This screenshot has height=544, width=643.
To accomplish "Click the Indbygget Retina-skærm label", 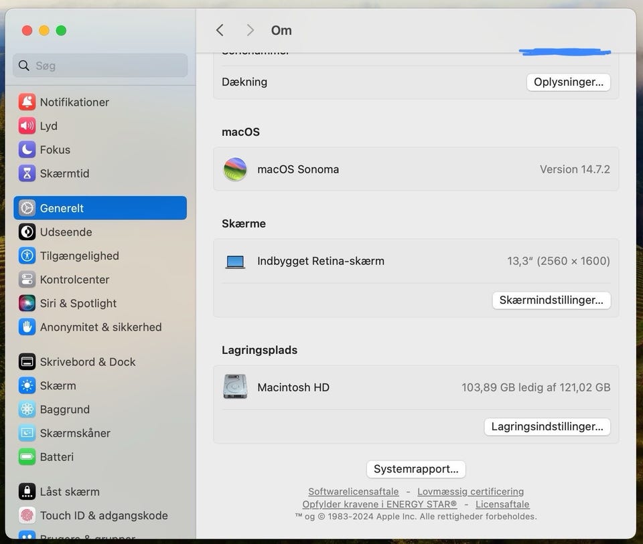I will 321,261.
